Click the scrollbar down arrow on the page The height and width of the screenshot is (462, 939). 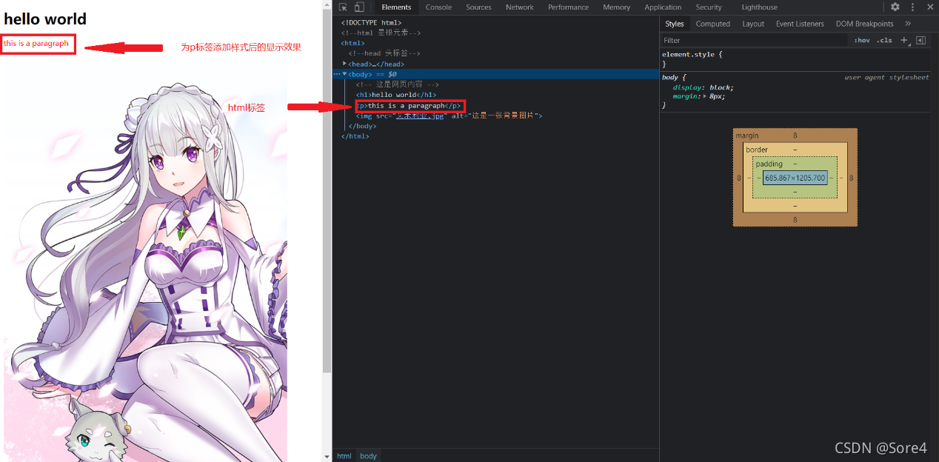[x=327, y=457]
